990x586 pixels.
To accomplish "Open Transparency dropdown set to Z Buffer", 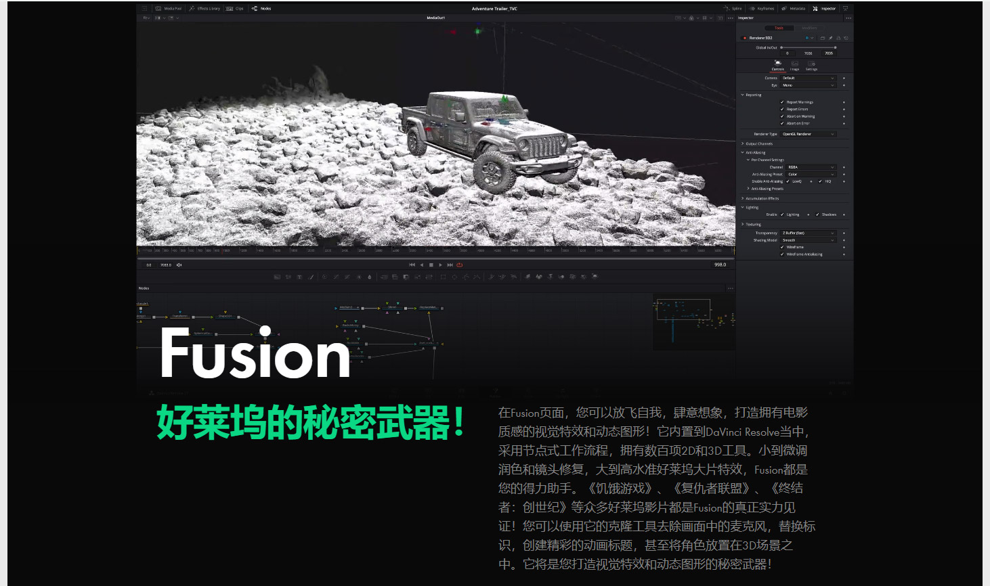I will (809, 233).
